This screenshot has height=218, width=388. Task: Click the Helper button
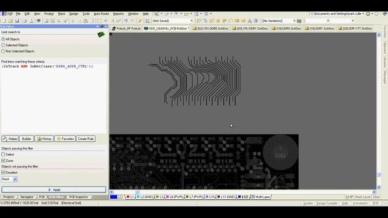pyautogui.click(x=10, y=139)
